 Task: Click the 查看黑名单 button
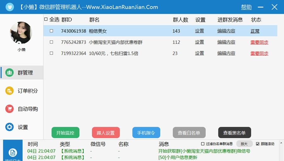tap(234, 133)
